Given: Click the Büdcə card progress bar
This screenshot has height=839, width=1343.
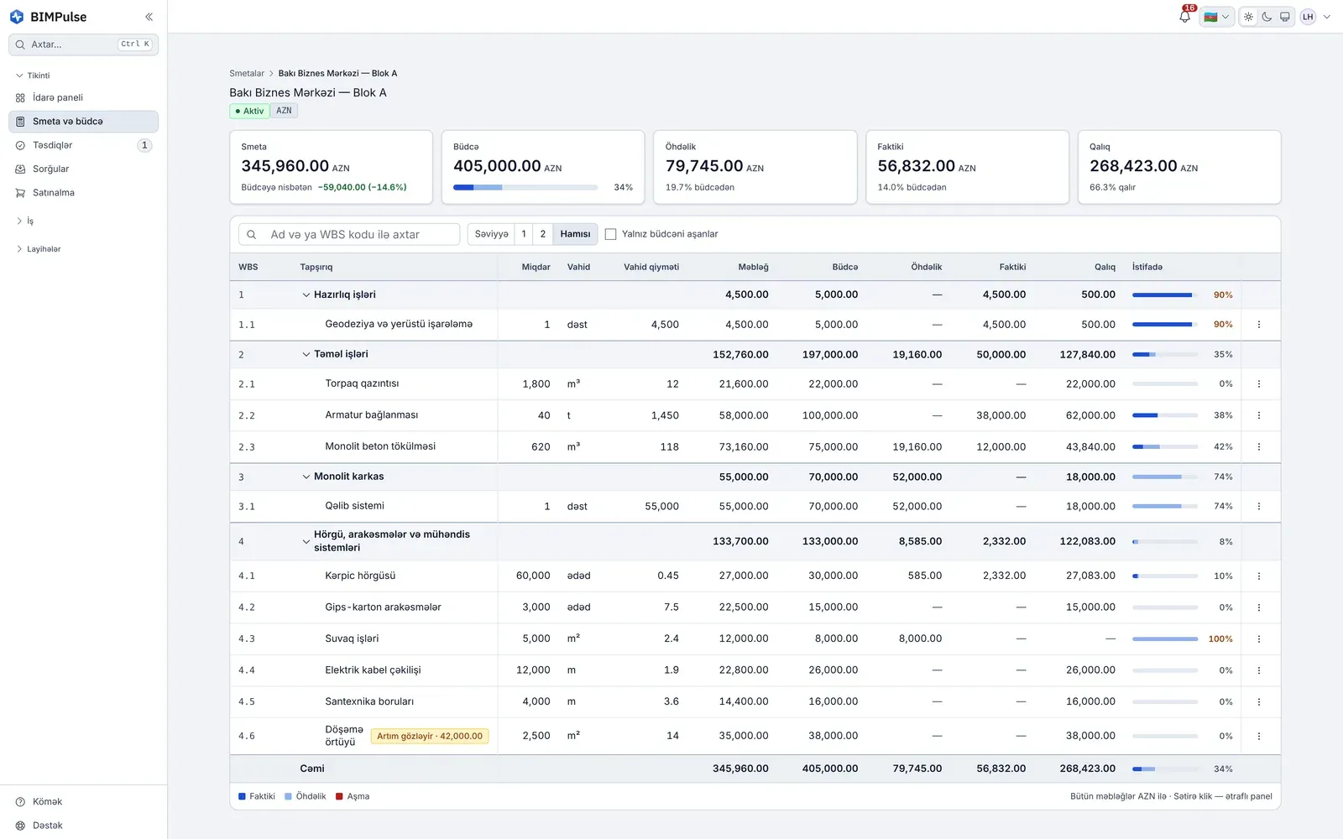Looking at the screenshot, I should 525,187.
